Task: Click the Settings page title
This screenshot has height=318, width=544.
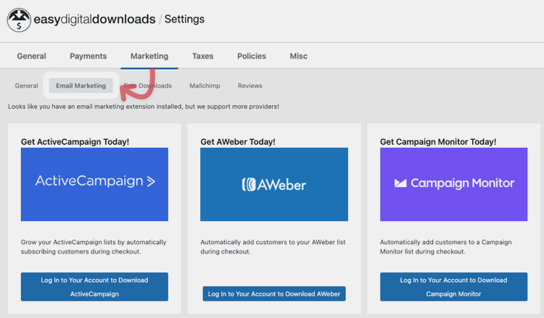Action: click(x=184, y=19)
